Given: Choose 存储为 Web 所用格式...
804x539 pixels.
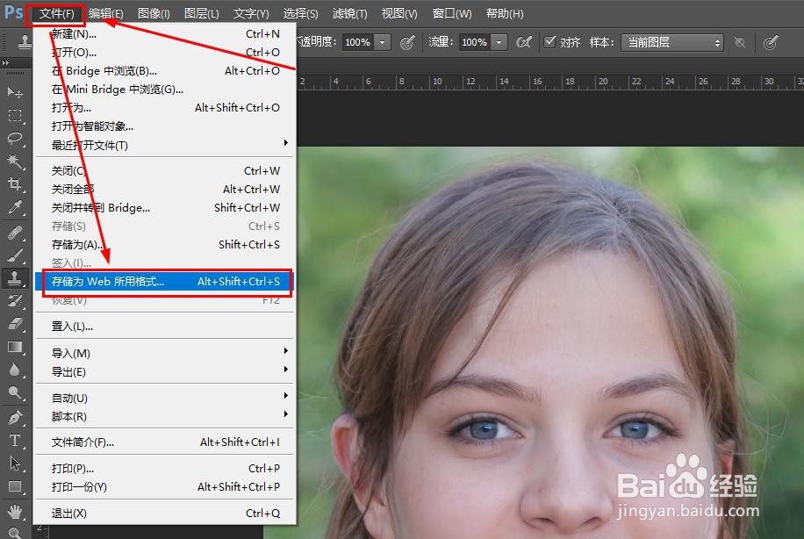Looking at the screenshot, I should click(165, 281).
